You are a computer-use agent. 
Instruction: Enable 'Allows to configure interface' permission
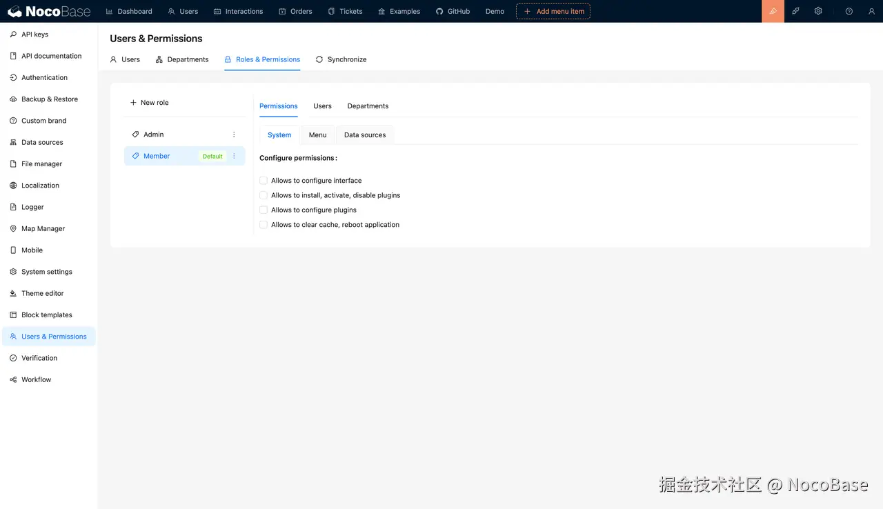point(264,180)
